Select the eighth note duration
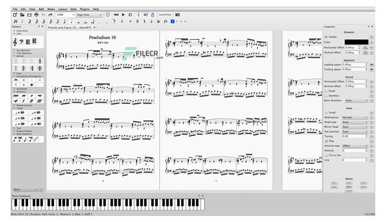 (57, 22)
